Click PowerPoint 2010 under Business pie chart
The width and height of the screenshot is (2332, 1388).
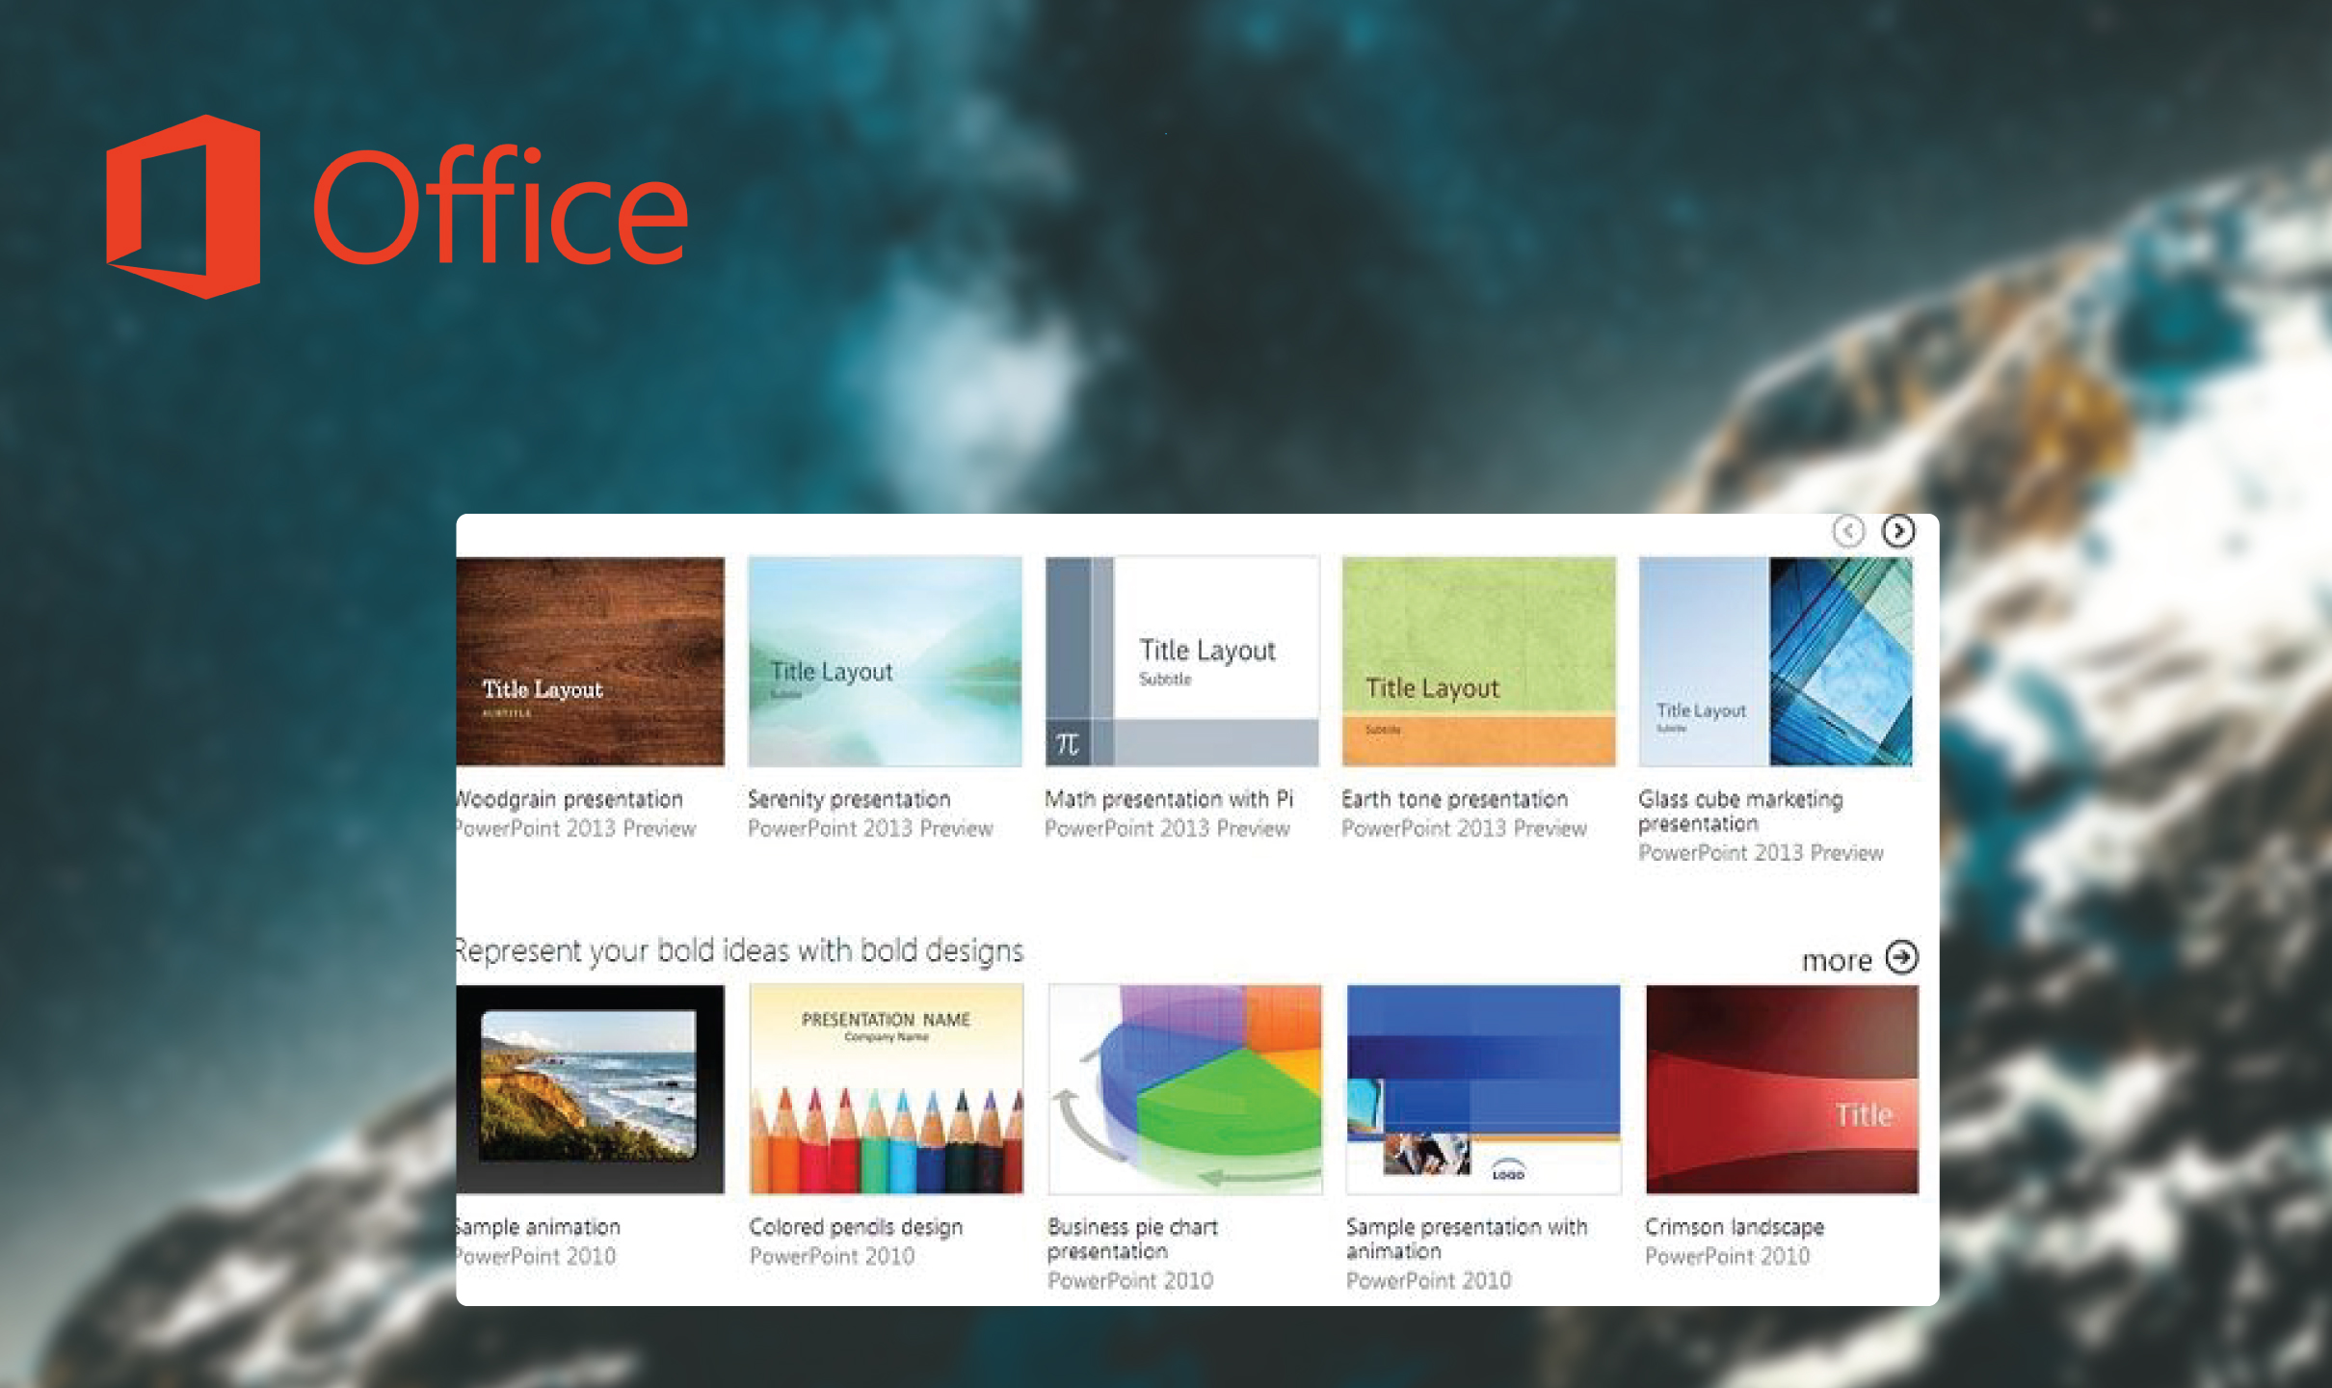point(1130,1280)
